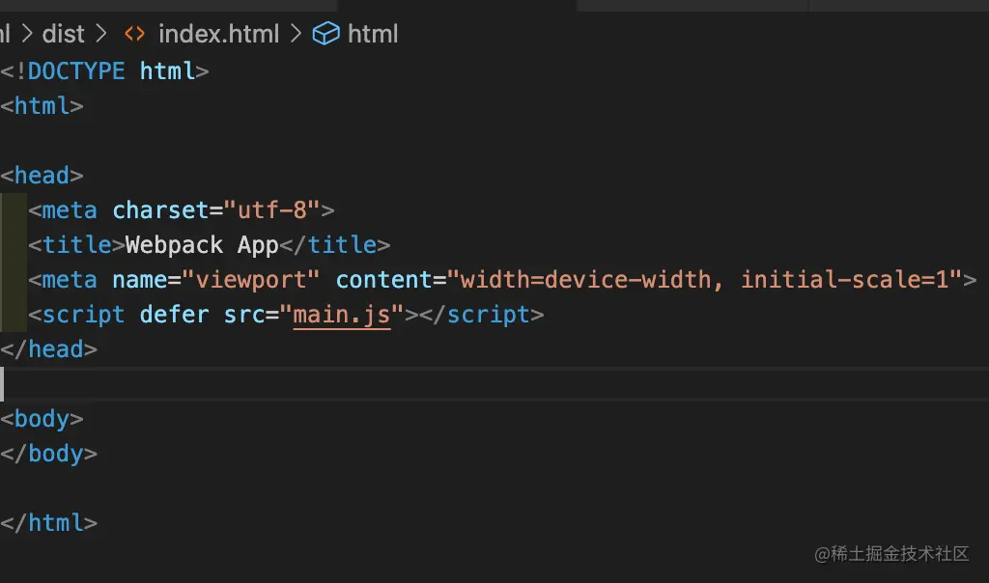Place cursor in the closing head tag
The height and width of the screenshot is (583, 989).
click(55, 349)
